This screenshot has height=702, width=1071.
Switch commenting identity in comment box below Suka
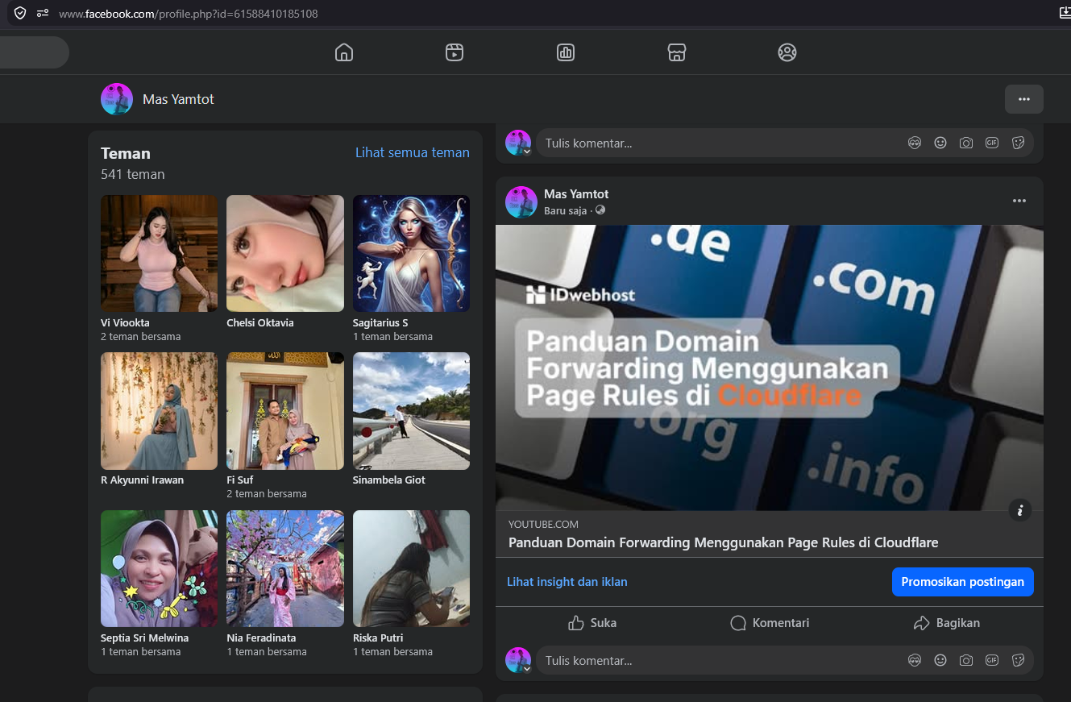click(518, 660)
